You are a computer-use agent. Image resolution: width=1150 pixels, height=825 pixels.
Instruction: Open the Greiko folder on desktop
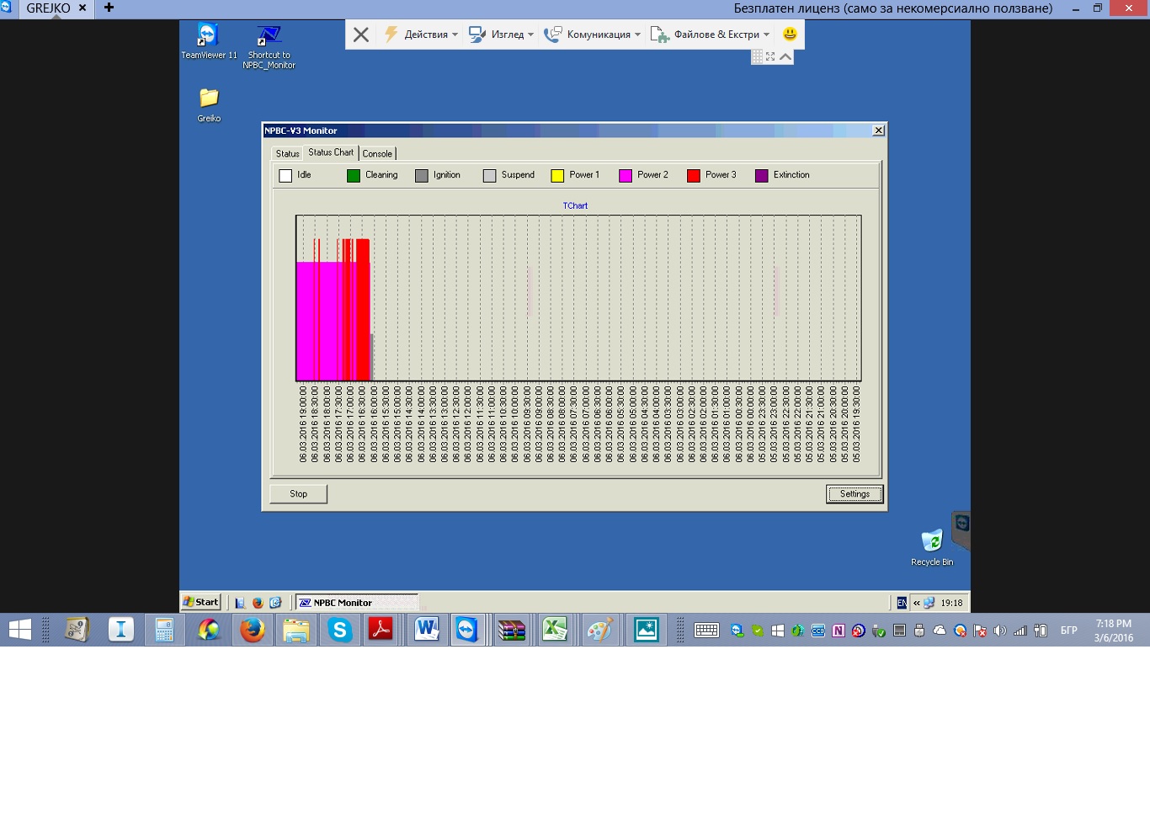tap(209, 101)
